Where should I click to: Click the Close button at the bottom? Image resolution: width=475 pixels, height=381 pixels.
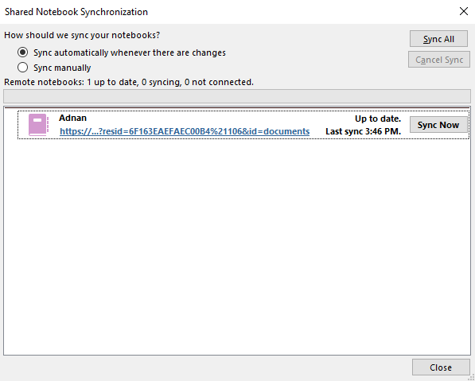[441, 367]
